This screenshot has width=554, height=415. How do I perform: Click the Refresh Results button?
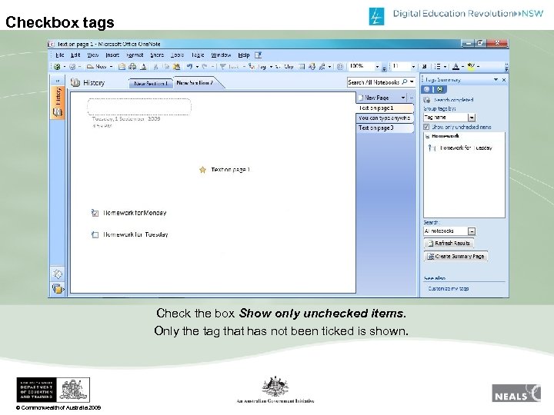coord(449,243)
